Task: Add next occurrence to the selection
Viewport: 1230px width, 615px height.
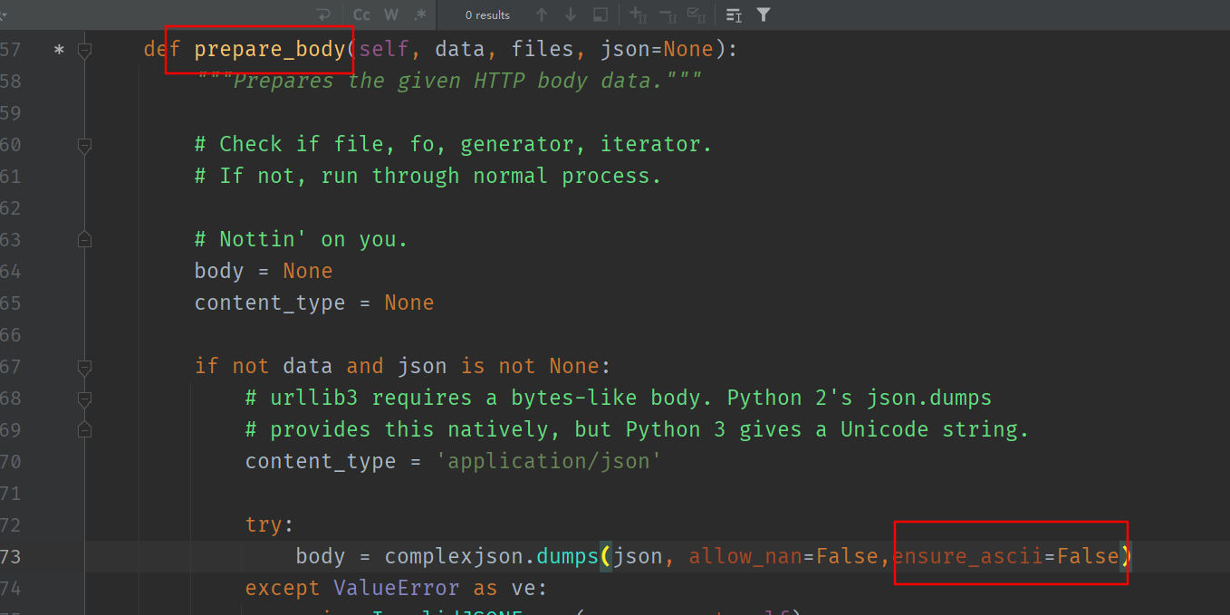Action: click(x=637, y=14)
